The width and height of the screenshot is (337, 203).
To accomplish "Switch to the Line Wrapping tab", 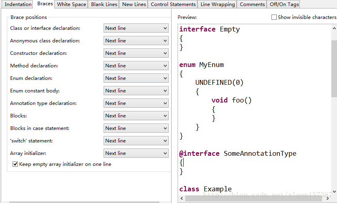I will pyautogui.click(x=217, y=4).
